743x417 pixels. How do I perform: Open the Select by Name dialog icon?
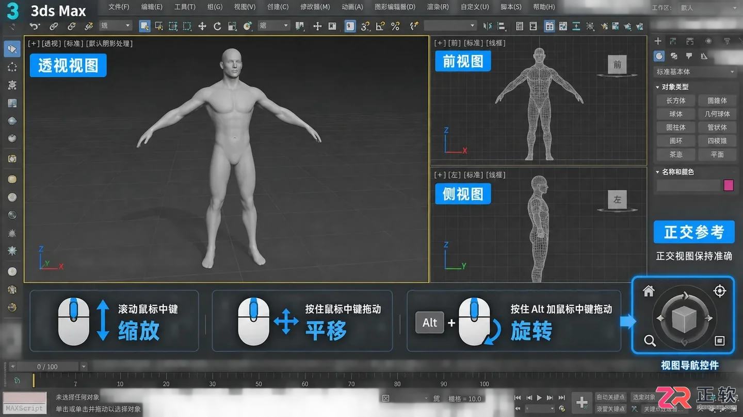(x=159, y=26)
